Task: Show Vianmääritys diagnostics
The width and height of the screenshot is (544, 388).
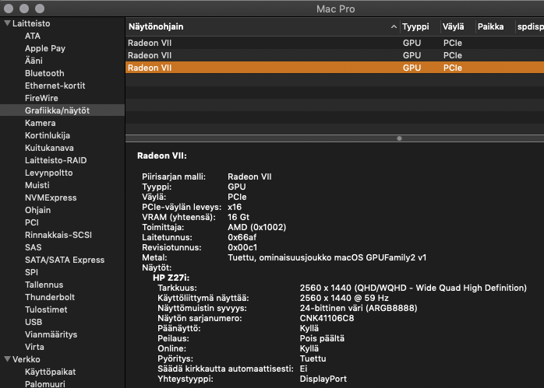Action: point(51,335)
